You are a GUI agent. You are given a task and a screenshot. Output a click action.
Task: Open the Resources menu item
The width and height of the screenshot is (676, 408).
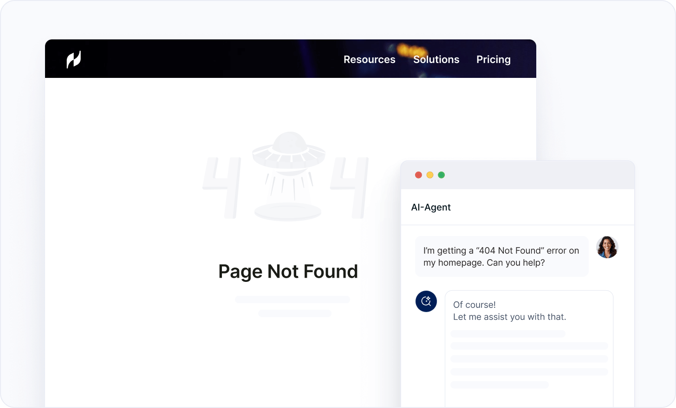point(370,59)
